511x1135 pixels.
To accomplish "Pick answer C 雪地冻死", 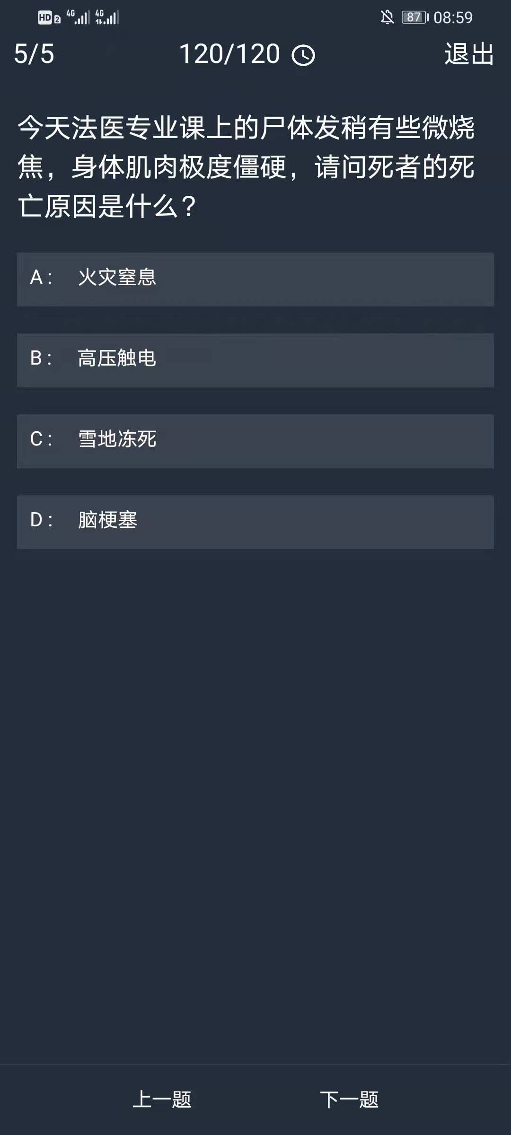I will tap(255, 441).
